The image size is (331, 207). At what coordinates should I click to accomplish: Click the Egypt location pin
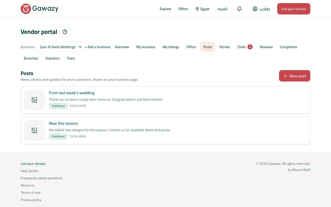[197, 9]
